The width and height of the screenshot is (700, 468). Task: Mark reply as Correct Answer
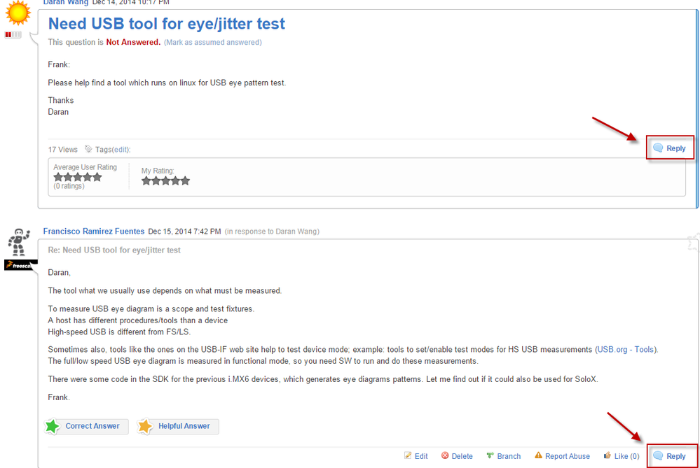[x=92, y=426]
